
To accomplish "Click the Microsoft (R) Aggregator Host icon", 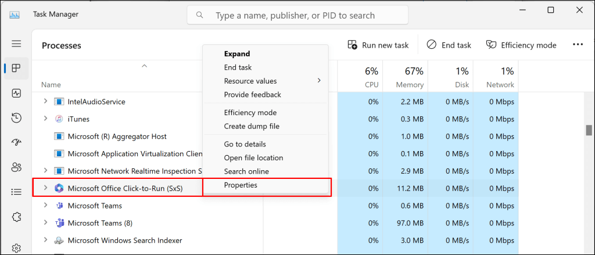I will pyautogui.click(x=59, y=137).
